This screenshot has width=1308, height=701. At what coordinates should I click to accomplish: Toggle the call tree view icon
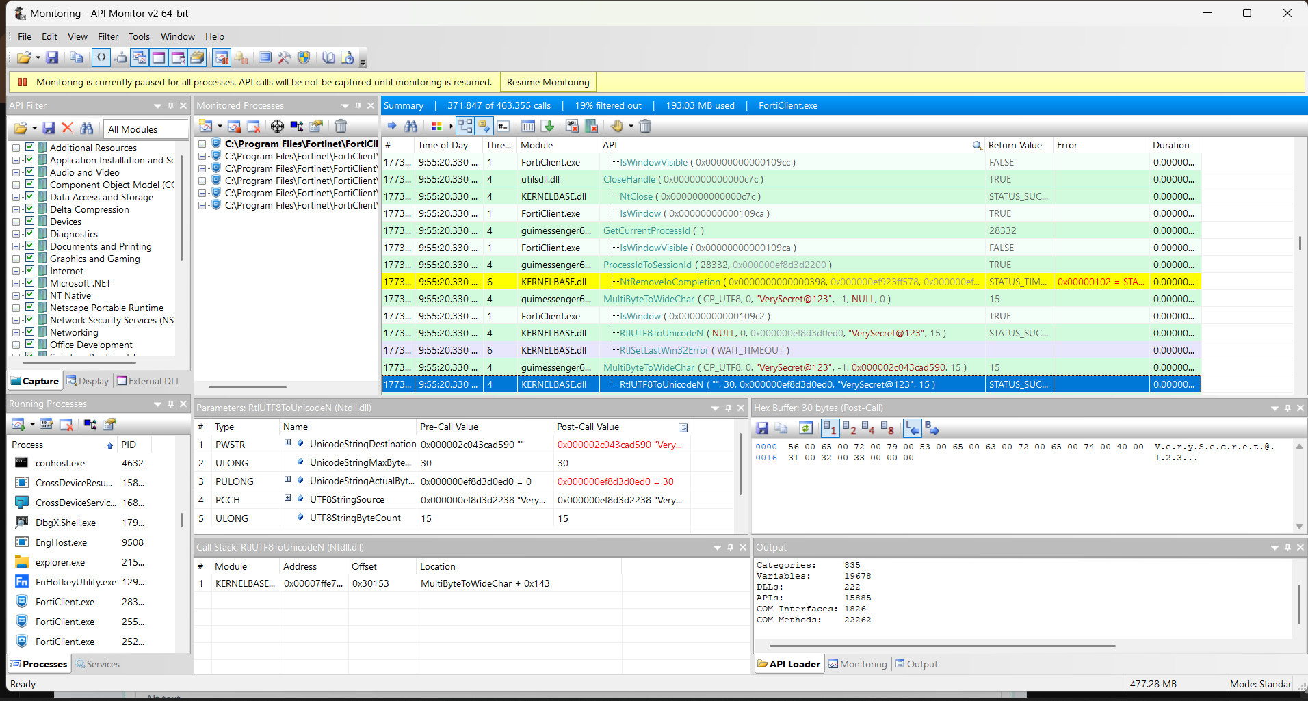[466, 126]
